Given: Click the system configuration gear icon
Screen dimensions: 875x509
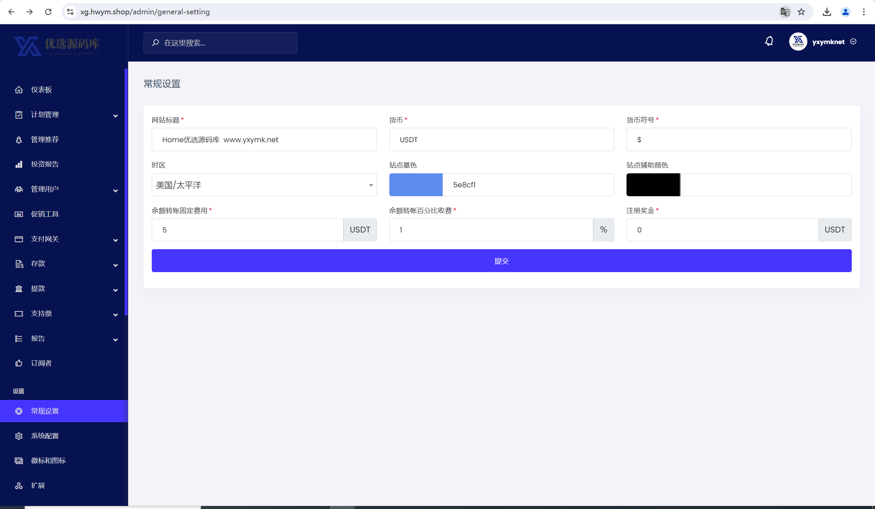Looking at the screenshot, I should tap(19, 436).
